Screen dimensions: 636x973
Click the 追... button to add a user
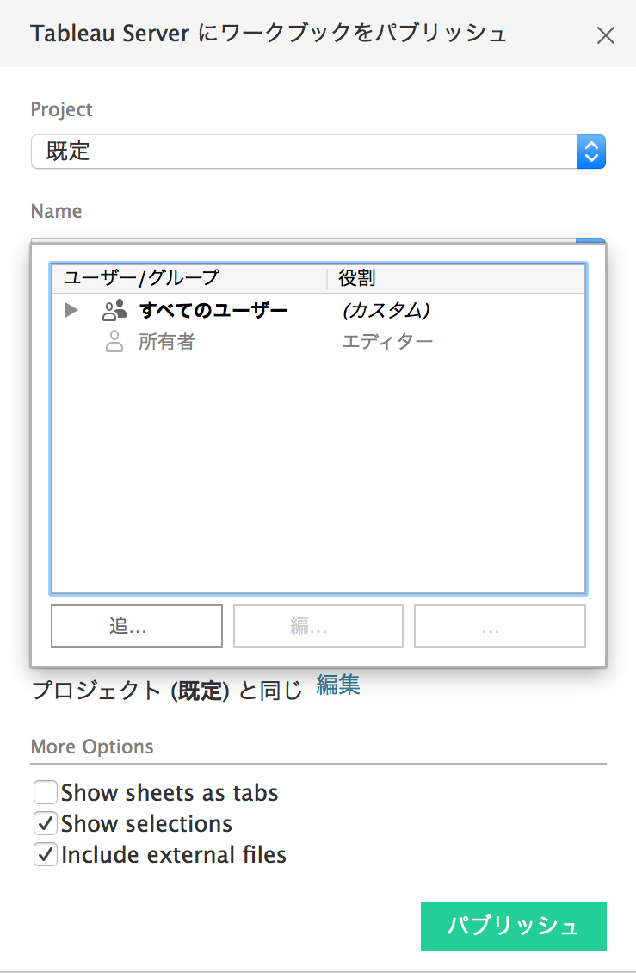pyautogui.click(x=136, y=625)
